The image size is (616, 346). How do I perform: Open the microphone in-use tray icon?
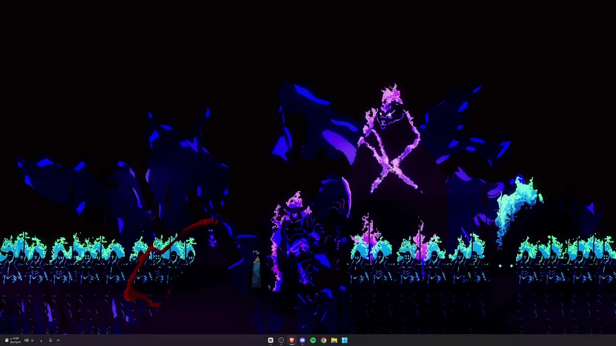pyautogui.click(x=51, y=340)
